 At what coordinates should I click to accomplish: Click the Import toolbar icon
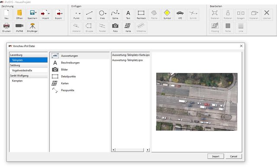[45, 14]
